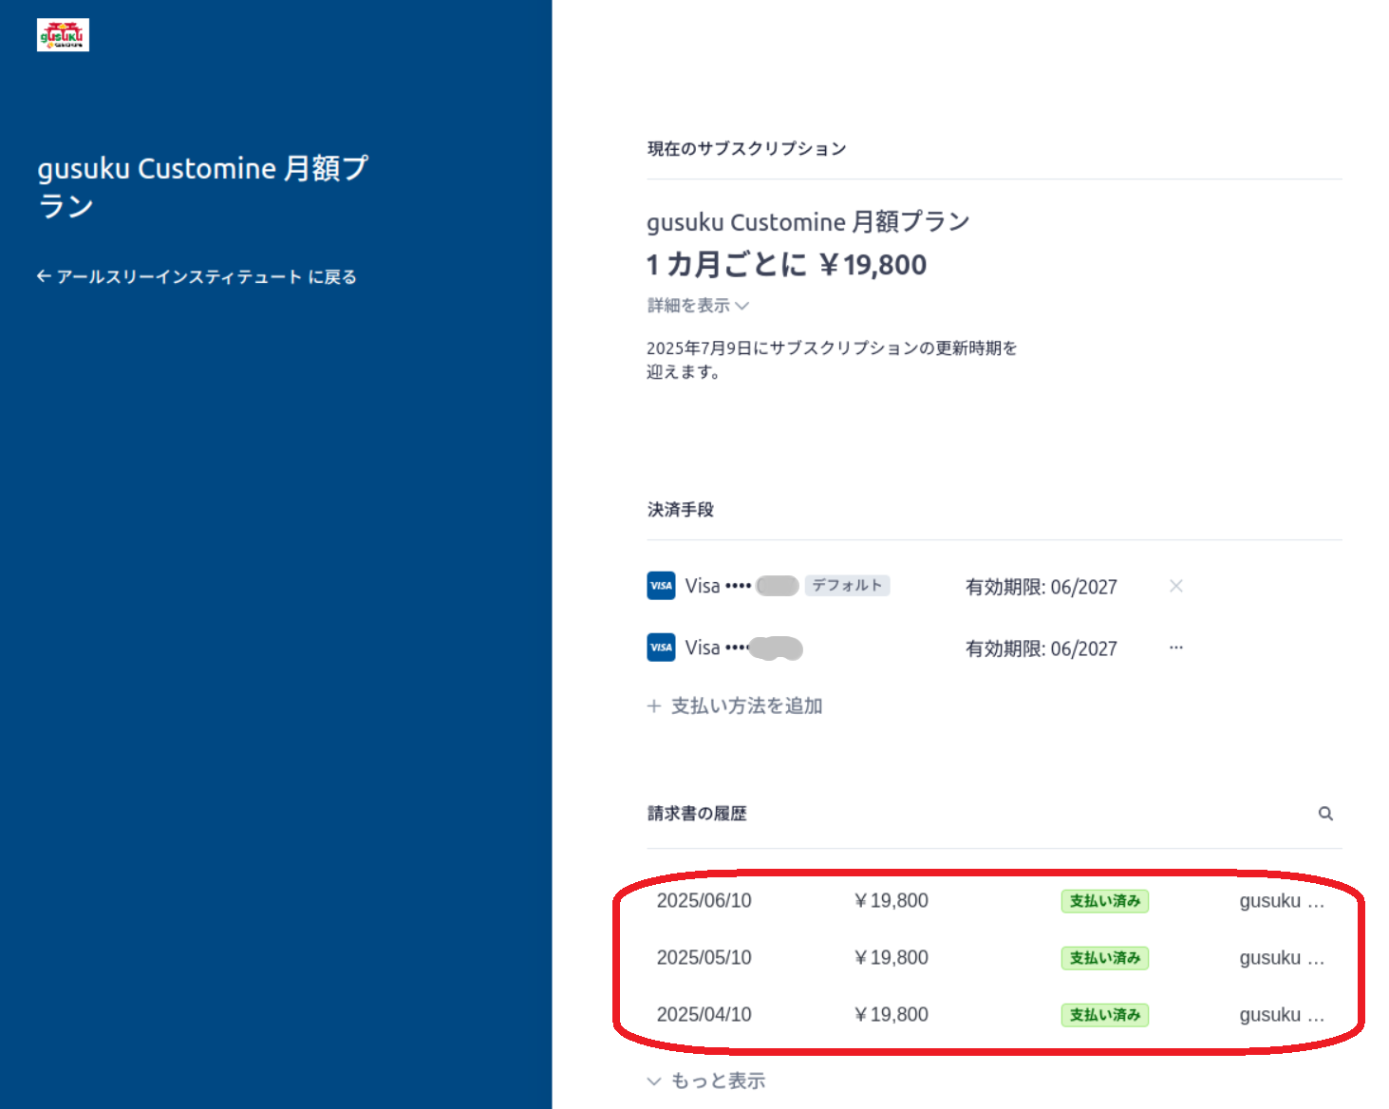Click gusuku description on 2025/05/10 row
The height and width of the screenshot is (1109, 1389).
pos(1282,958)
